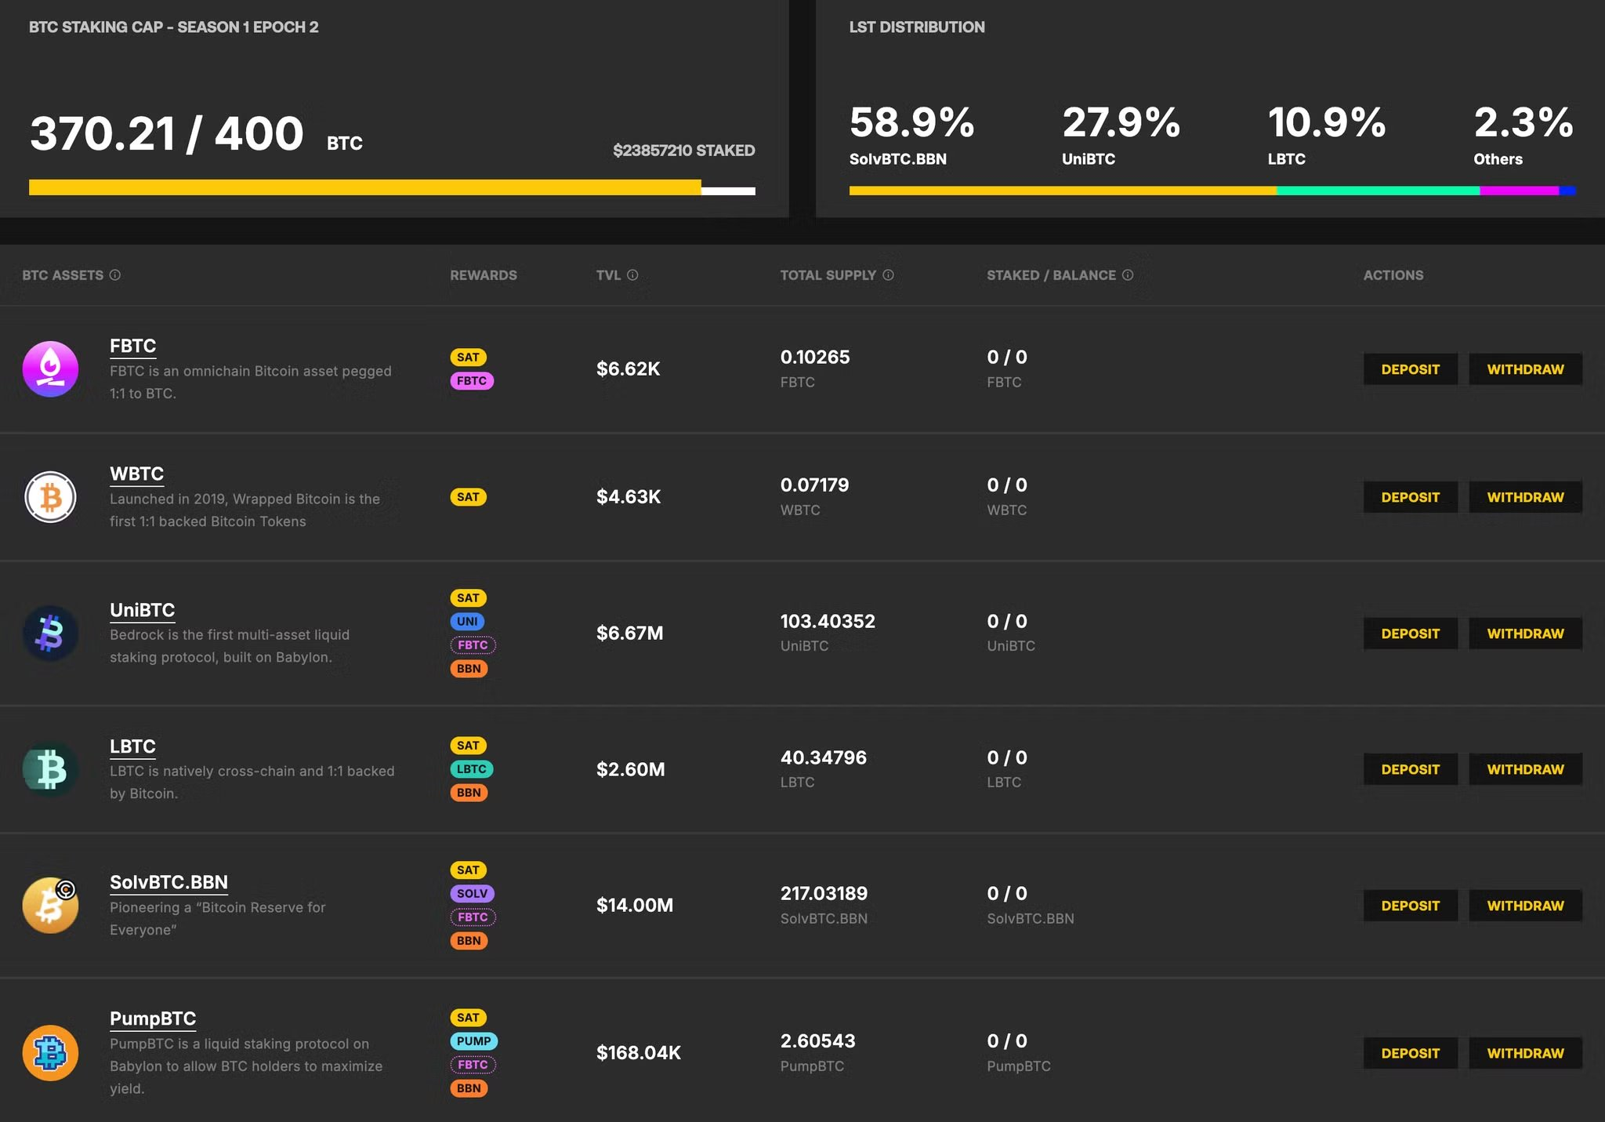Click green UniBTC segment of distribution bar
Screen dimensions: 1605x1122
coord(1377,191)
